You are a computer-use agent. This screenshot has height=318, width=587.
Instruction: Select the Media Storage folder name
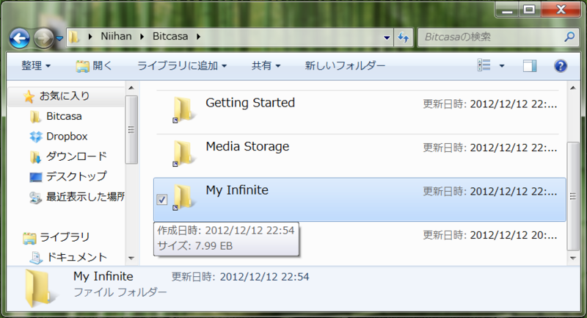click(247, 146)
